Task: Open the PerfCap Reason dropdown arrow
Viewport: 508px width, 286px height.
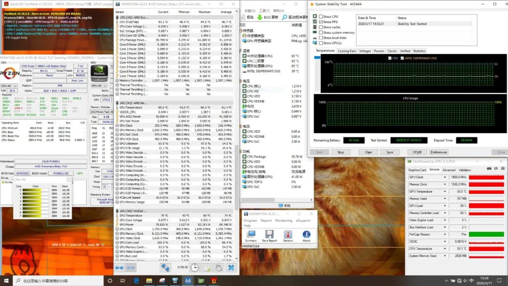Action: pyautogui.click(x=445, y=234)
